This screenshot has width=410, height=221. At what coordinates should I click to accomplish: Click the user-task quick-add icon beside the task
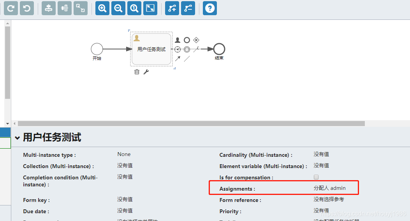tap(178, 40)
